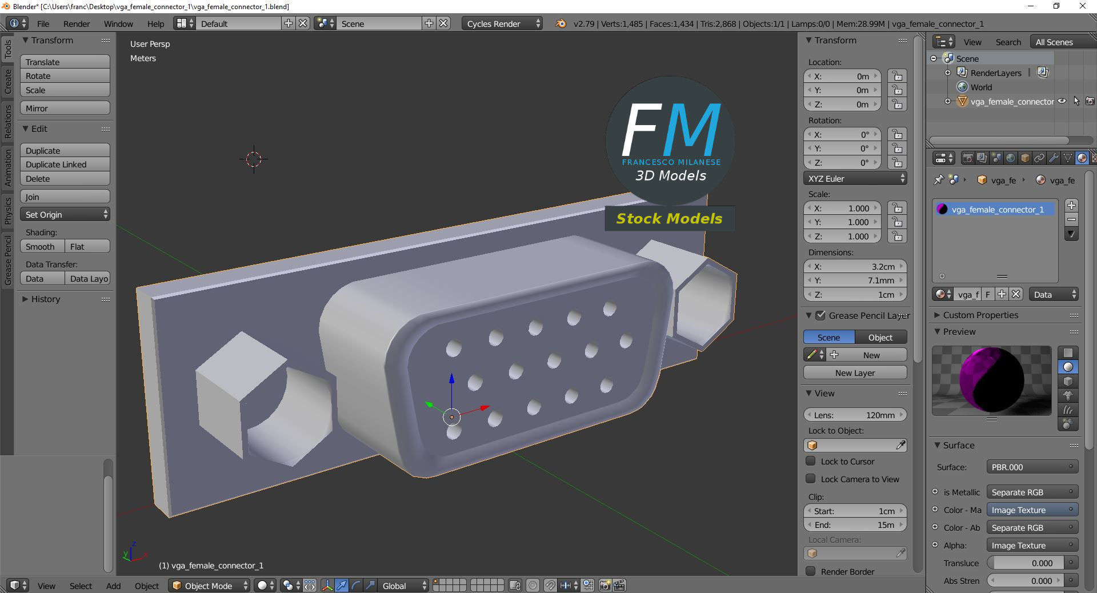The height and width of the screenshot is (593, 1097).
Task: Expand RenderLayers tree item
Action: point(948,73)
